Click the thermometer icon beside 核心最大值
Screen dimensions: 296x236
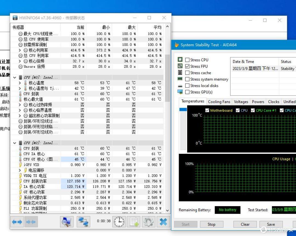click(20, 99)
